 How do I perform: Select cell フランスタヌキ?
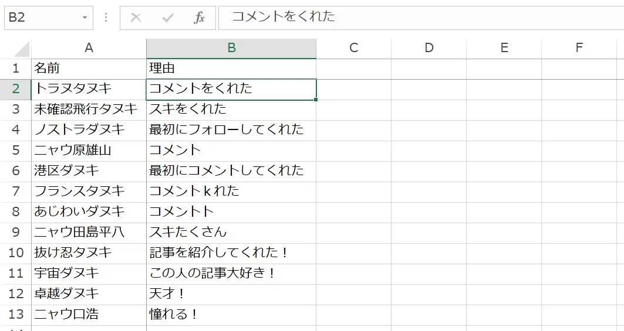tap(89, 192)
